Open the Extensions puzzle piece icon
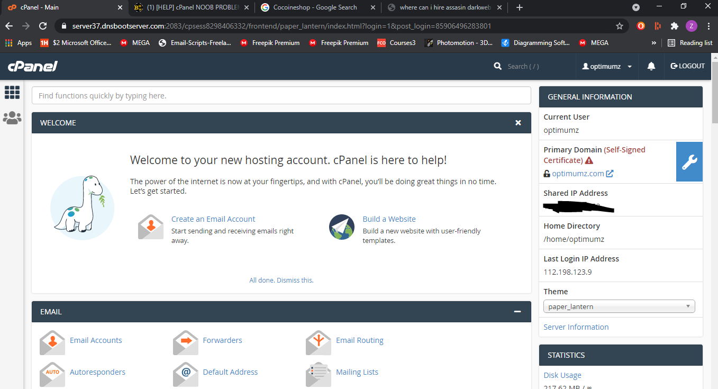The width and height of the screenshot is (718, 389). coord(674,26)
